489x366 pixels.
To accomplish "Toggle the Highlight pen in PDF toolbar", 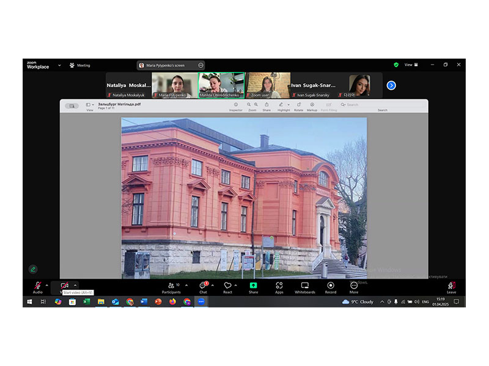I will click(x=281, y=104).
